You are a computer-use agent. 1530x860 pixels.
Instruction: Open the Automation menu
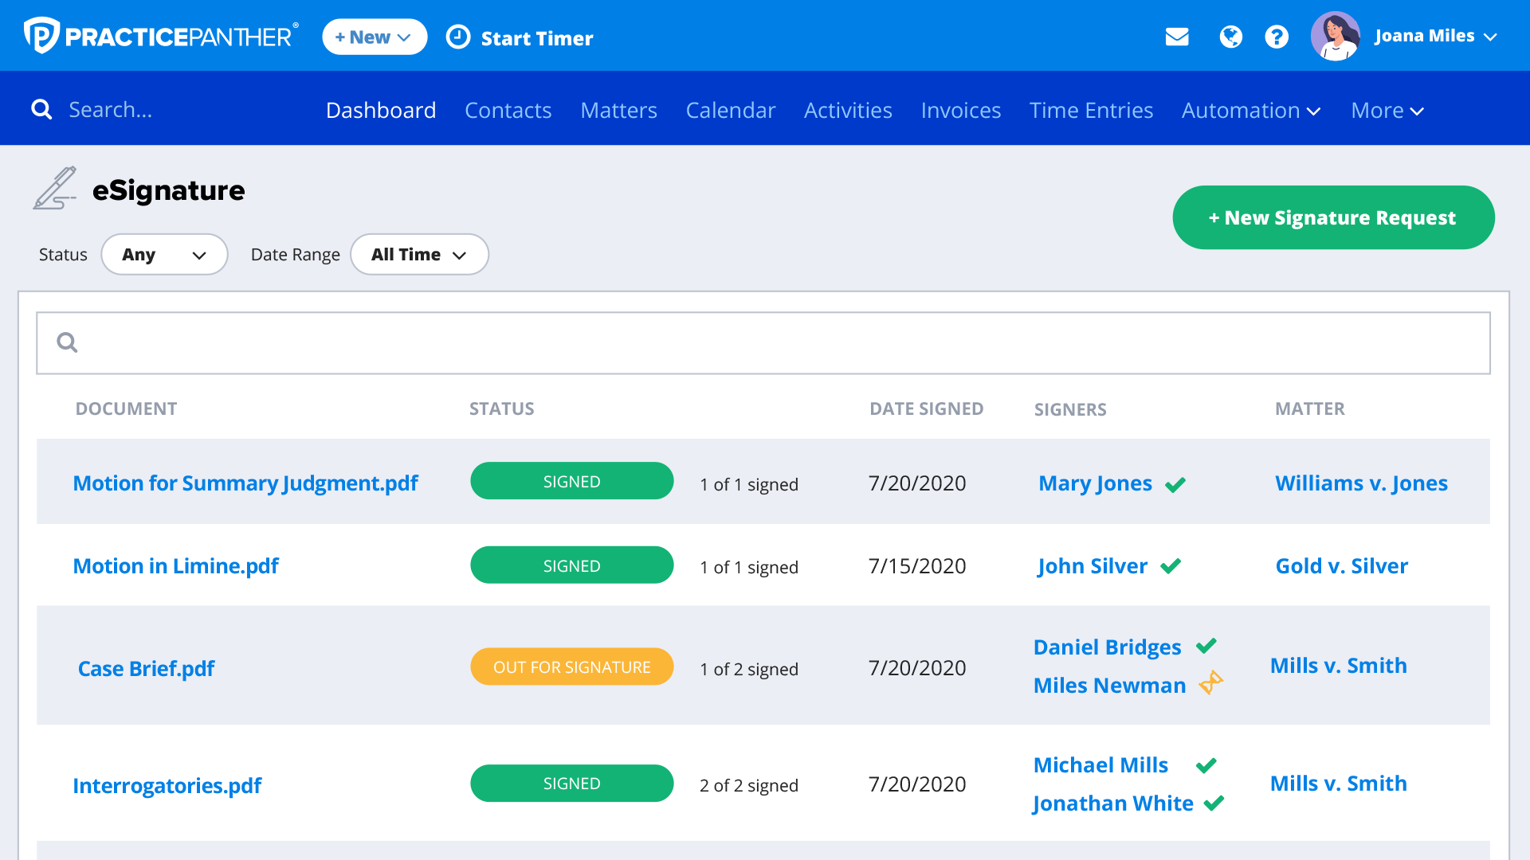pyautogui.click(x=1250, y=111)
